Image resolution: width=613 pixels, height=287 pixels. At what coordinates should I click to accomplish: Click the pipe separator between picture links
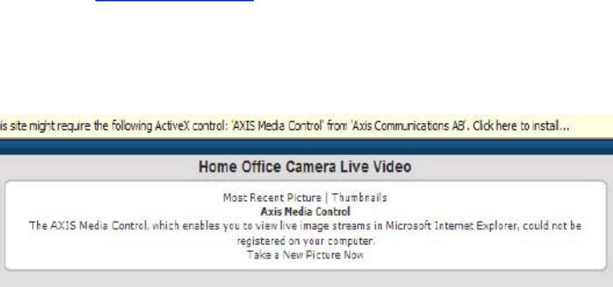[x=326, y=198]
